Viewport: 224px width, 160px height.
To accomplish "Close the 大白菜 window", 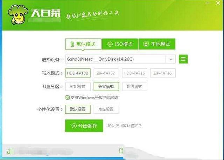I will point(218,3).
